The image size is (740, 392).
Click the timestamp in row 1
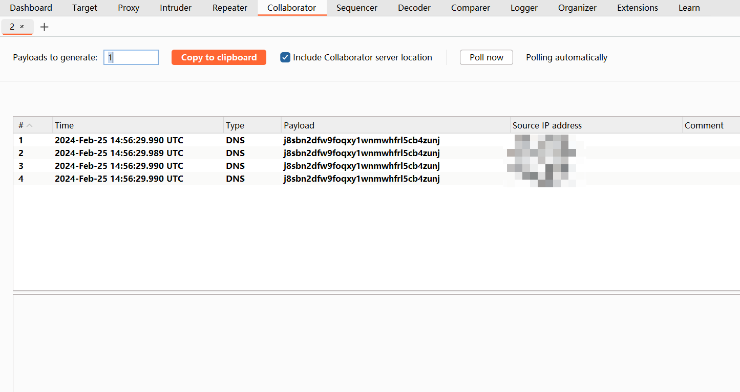point(119,140)
